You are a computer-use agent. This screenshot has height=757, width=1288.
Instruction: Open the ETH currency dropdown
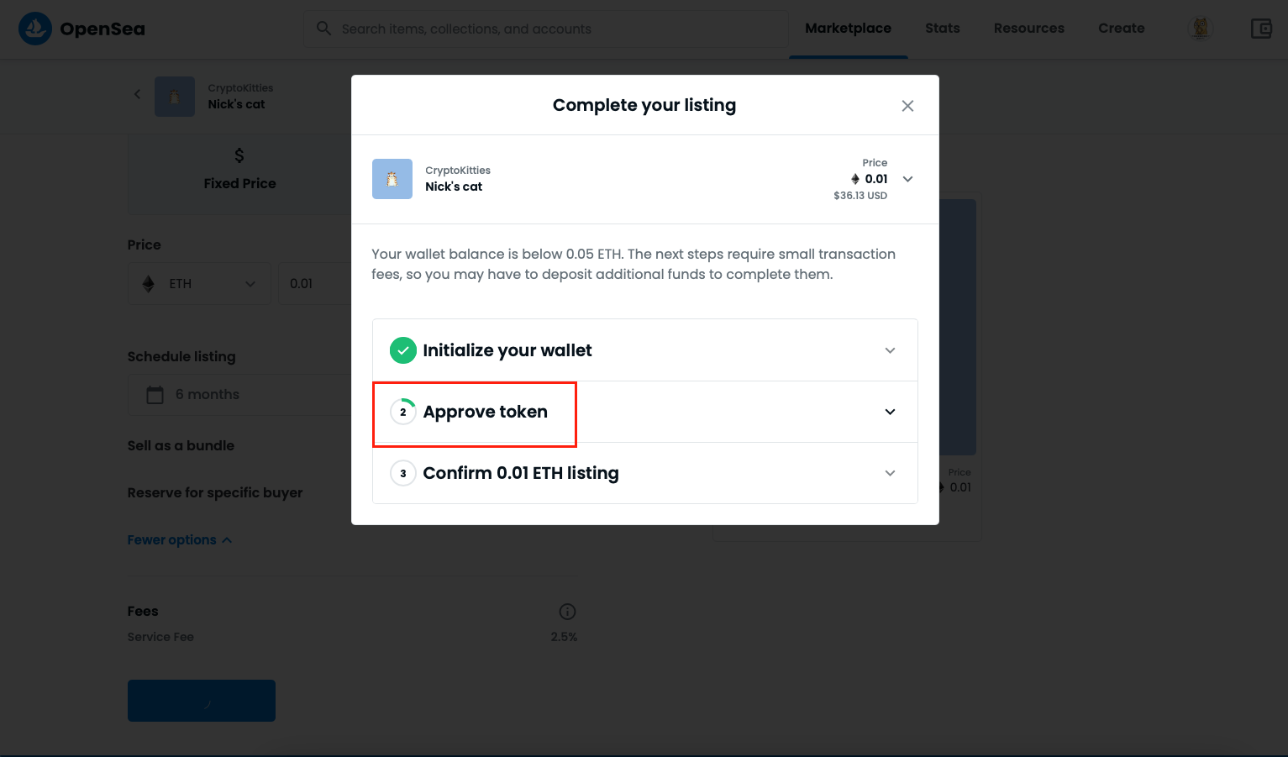[200, 284]
